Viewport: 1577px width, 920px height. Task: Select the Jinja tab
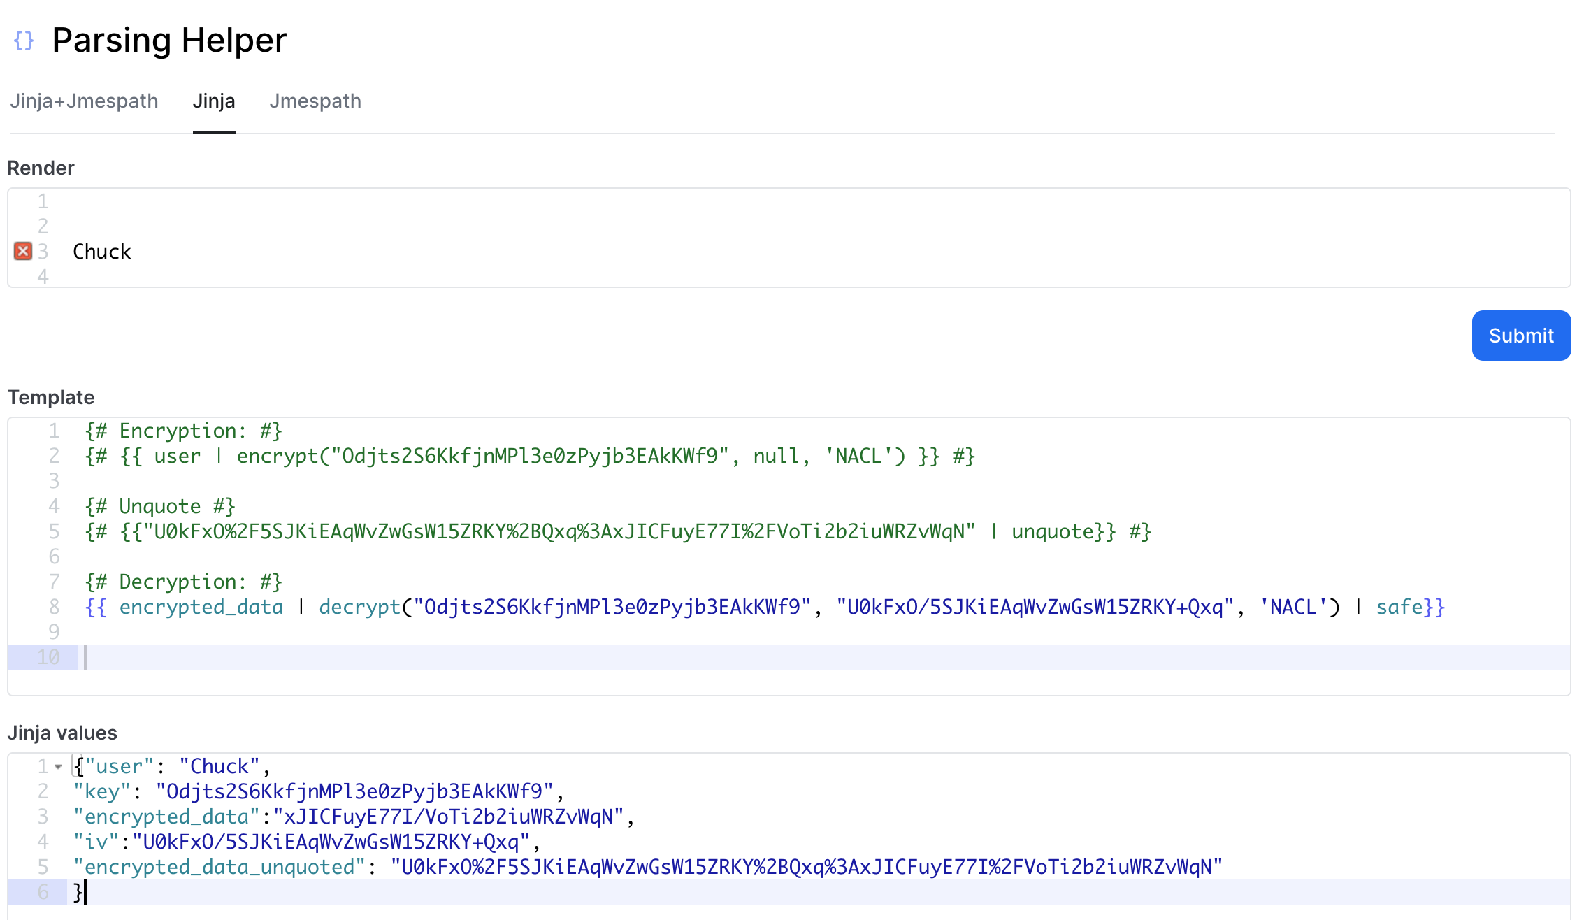tap(214, 101)
